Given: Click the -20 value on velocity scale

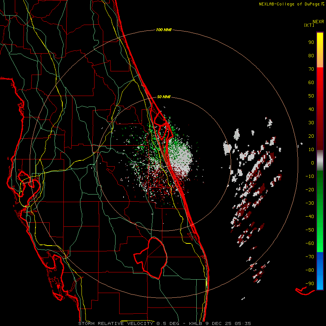Looking at the screenshot, I should pyautogui.click(x=310, y=190).
